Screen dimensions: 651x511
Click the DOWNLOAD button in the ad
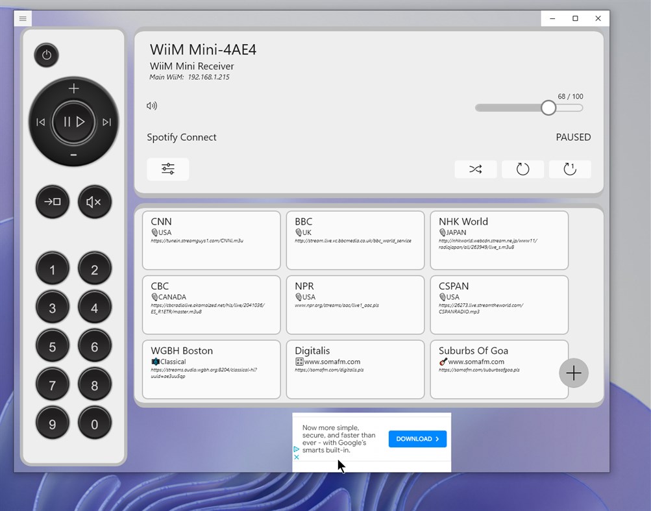(x=417, y=439)
